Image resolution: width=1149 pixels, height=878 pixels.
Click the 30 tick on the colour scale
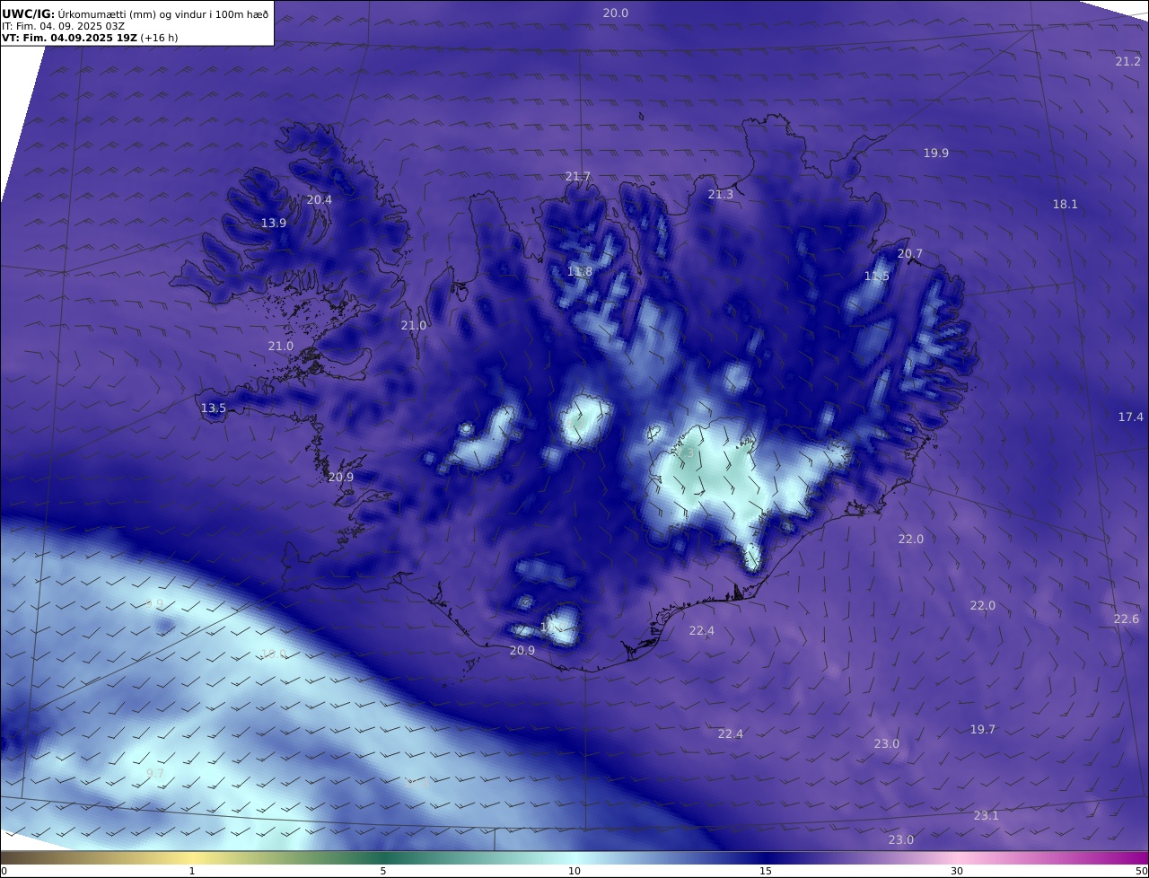pyautogui.click(x=957, y=871)
